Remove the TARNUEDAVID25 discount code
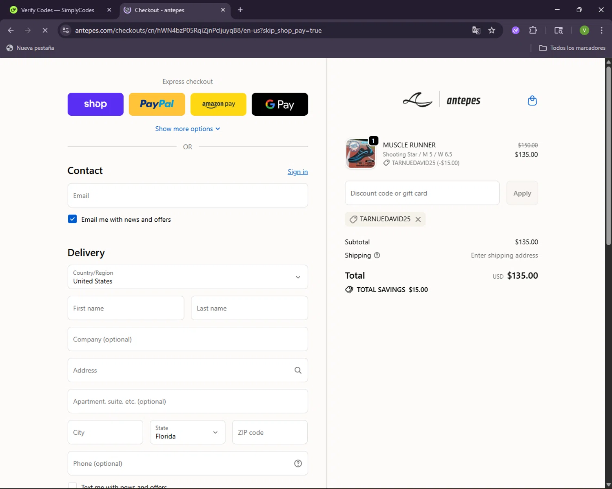The image size is (612, 489). click(418, 219)
